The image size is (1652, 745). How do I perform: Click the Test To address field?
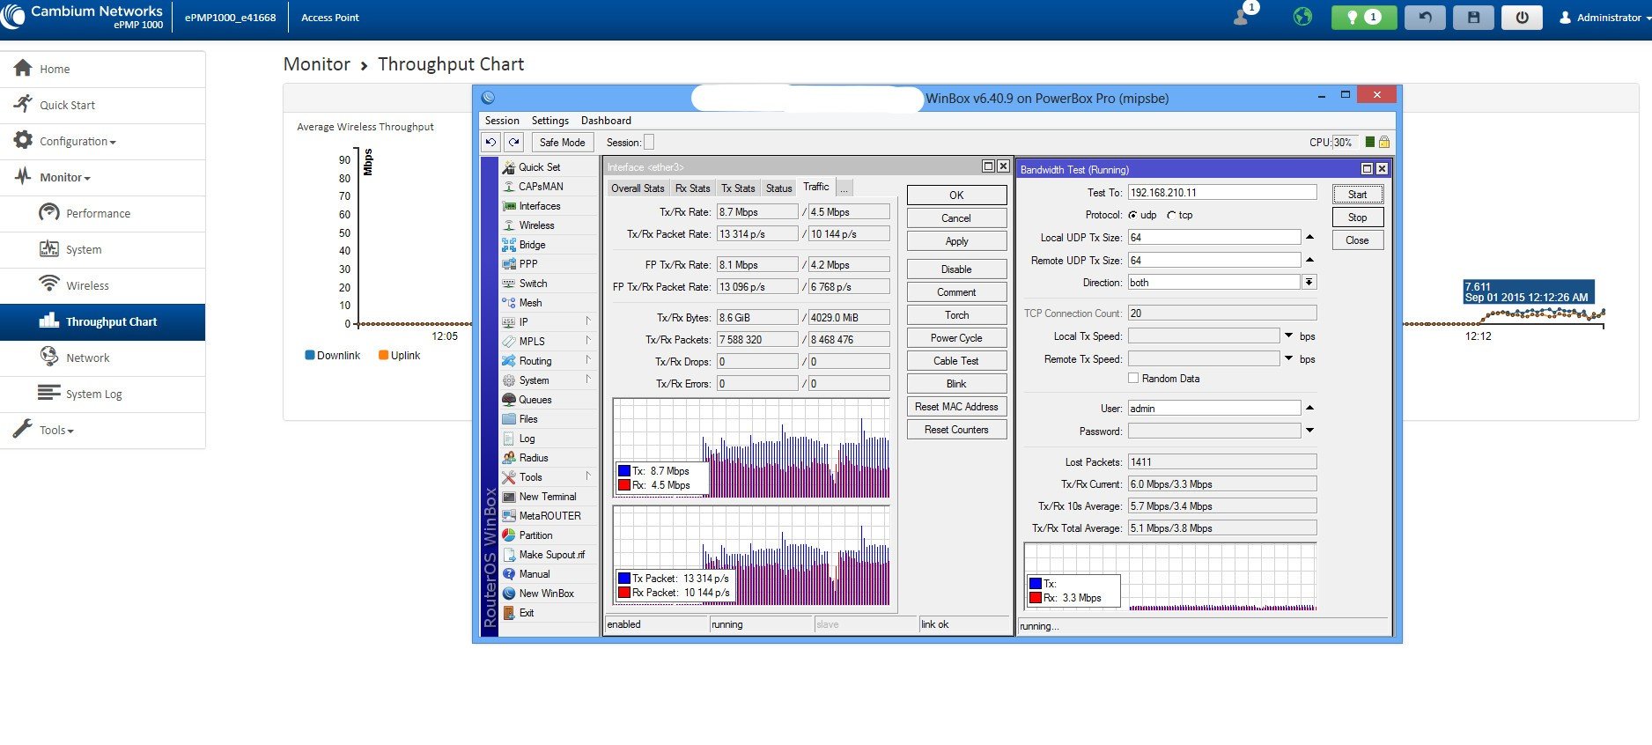[x=1222, y=192]
